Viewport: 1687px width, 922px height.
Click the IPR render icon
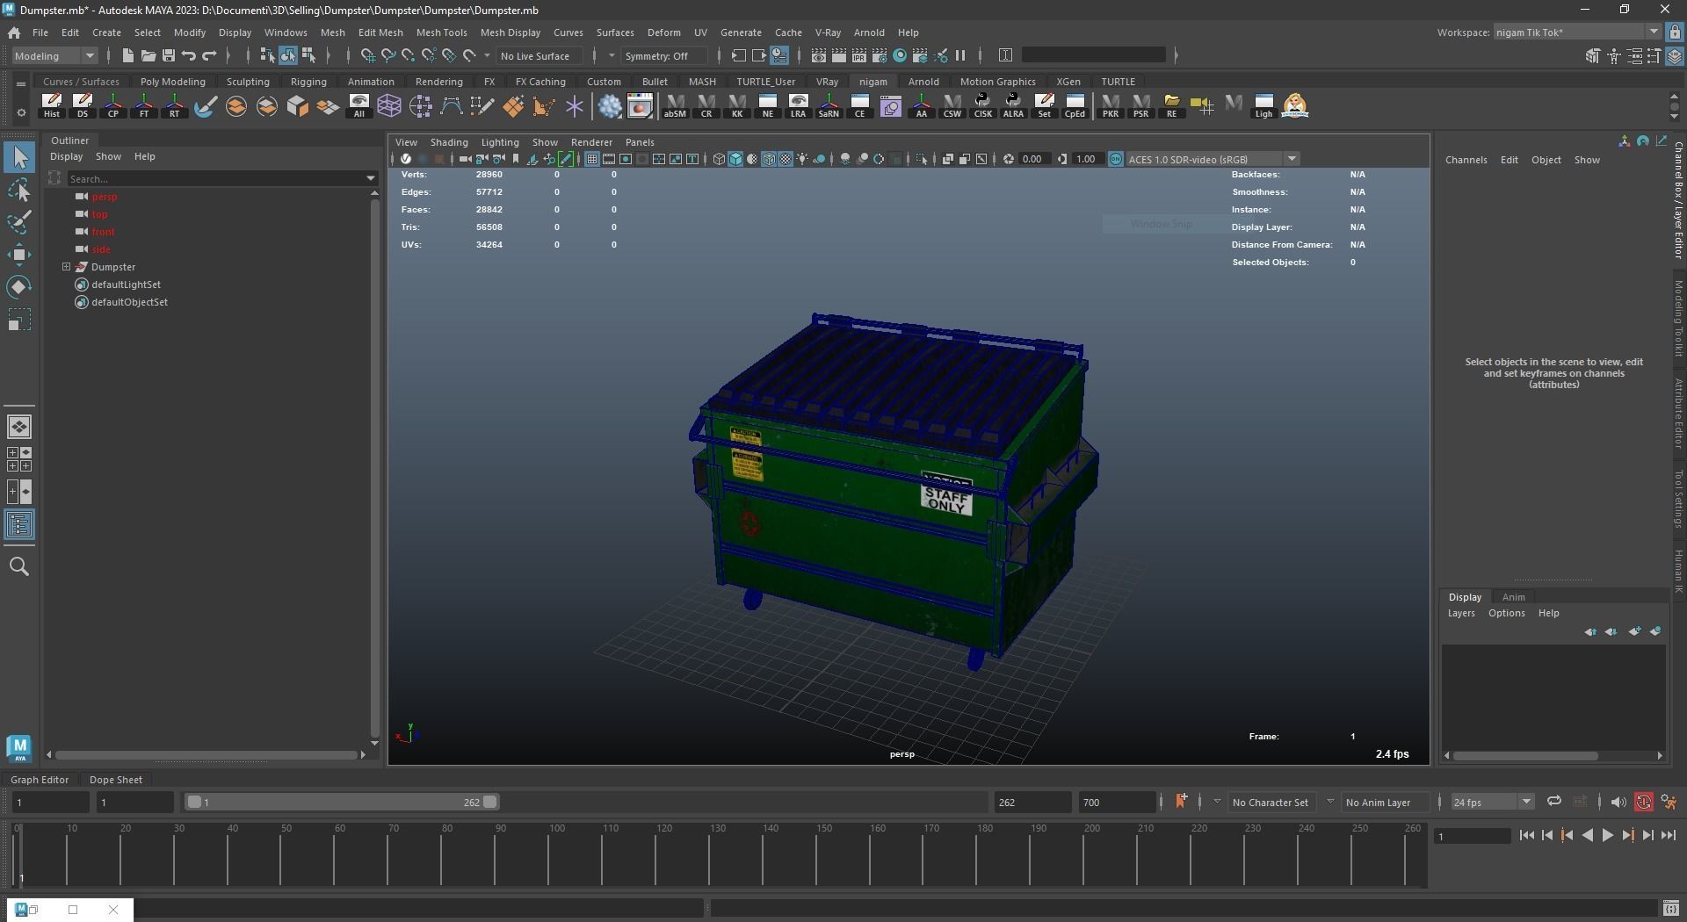pyautogui.click(x=859, y=55)
